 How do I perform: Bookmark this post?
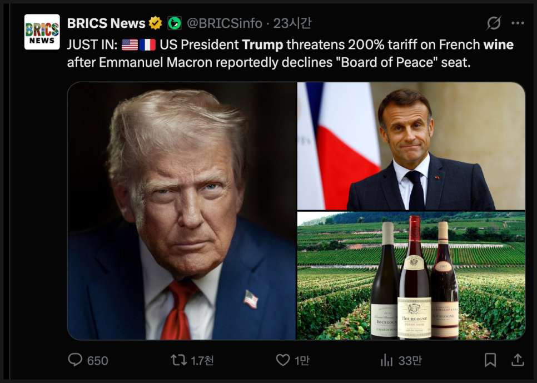(x=490, y=360)
